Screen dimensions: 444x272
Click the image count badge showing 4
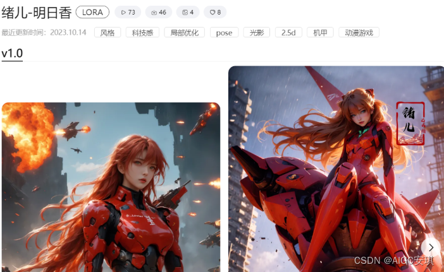[x=188, y=12]
